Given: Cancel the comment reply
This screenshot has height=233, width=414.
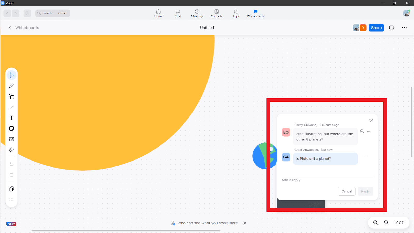Looking at the screenshot, I should tap(346, 191).
